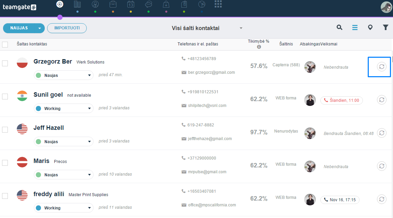
Task: Click the NAUJAS button
Action: tap(19, 28)
